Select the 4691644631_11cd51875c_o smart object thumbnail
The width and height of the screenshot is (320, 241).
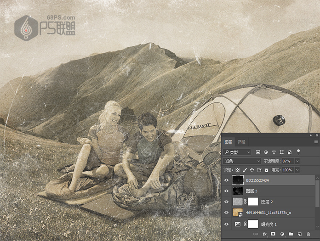(x=238, y=213)
